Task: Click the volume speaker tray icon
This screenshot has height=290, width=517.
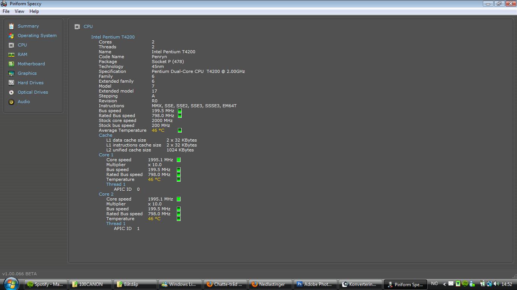Action: coord(496,284)
